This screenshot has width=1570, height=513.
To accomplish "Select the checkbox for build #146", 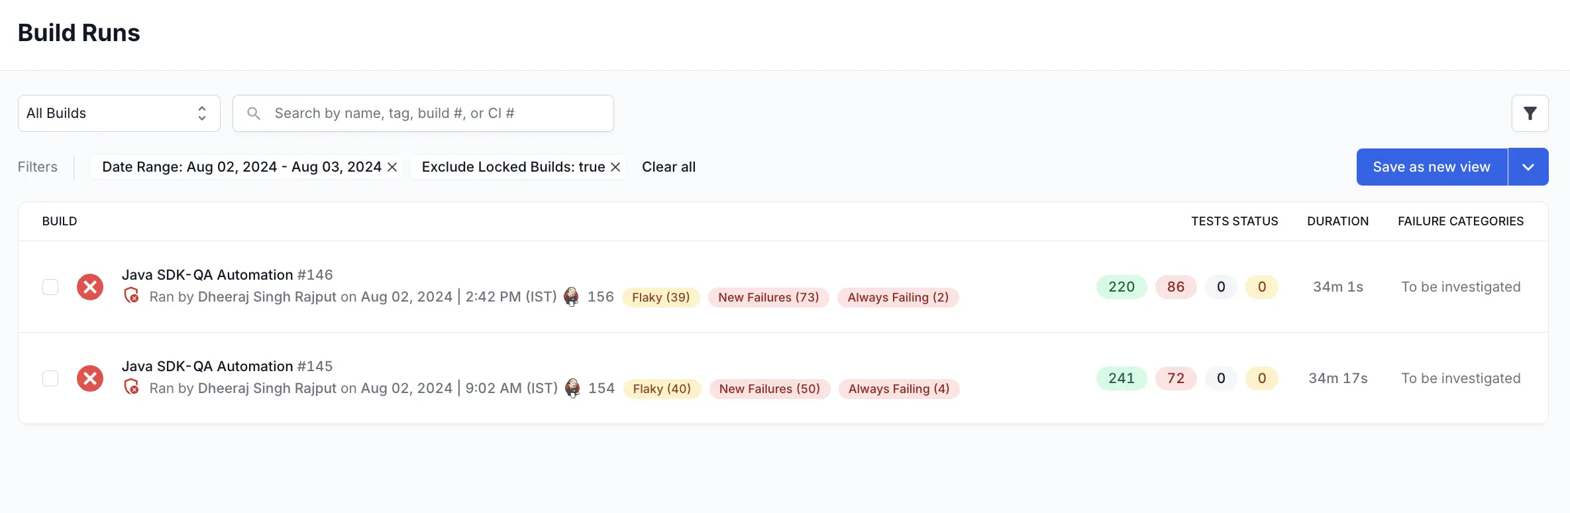I will click(x=50, y=287).
